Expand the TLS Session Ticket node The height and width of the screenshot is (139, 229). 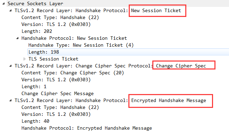tap(24, 59)
